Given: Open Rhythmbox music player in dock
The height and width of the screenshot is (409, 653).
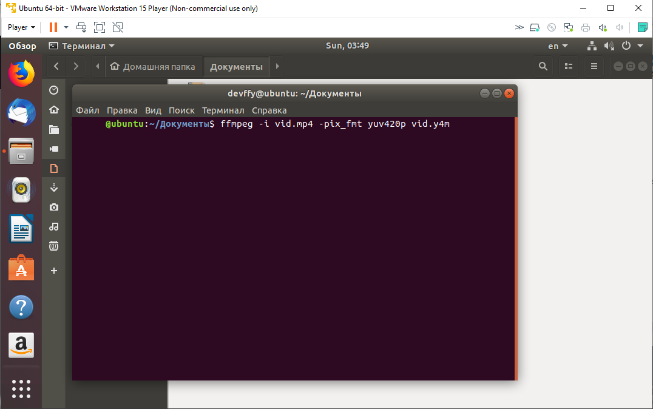Looking at the screenshot, I should tap(21, 190).
